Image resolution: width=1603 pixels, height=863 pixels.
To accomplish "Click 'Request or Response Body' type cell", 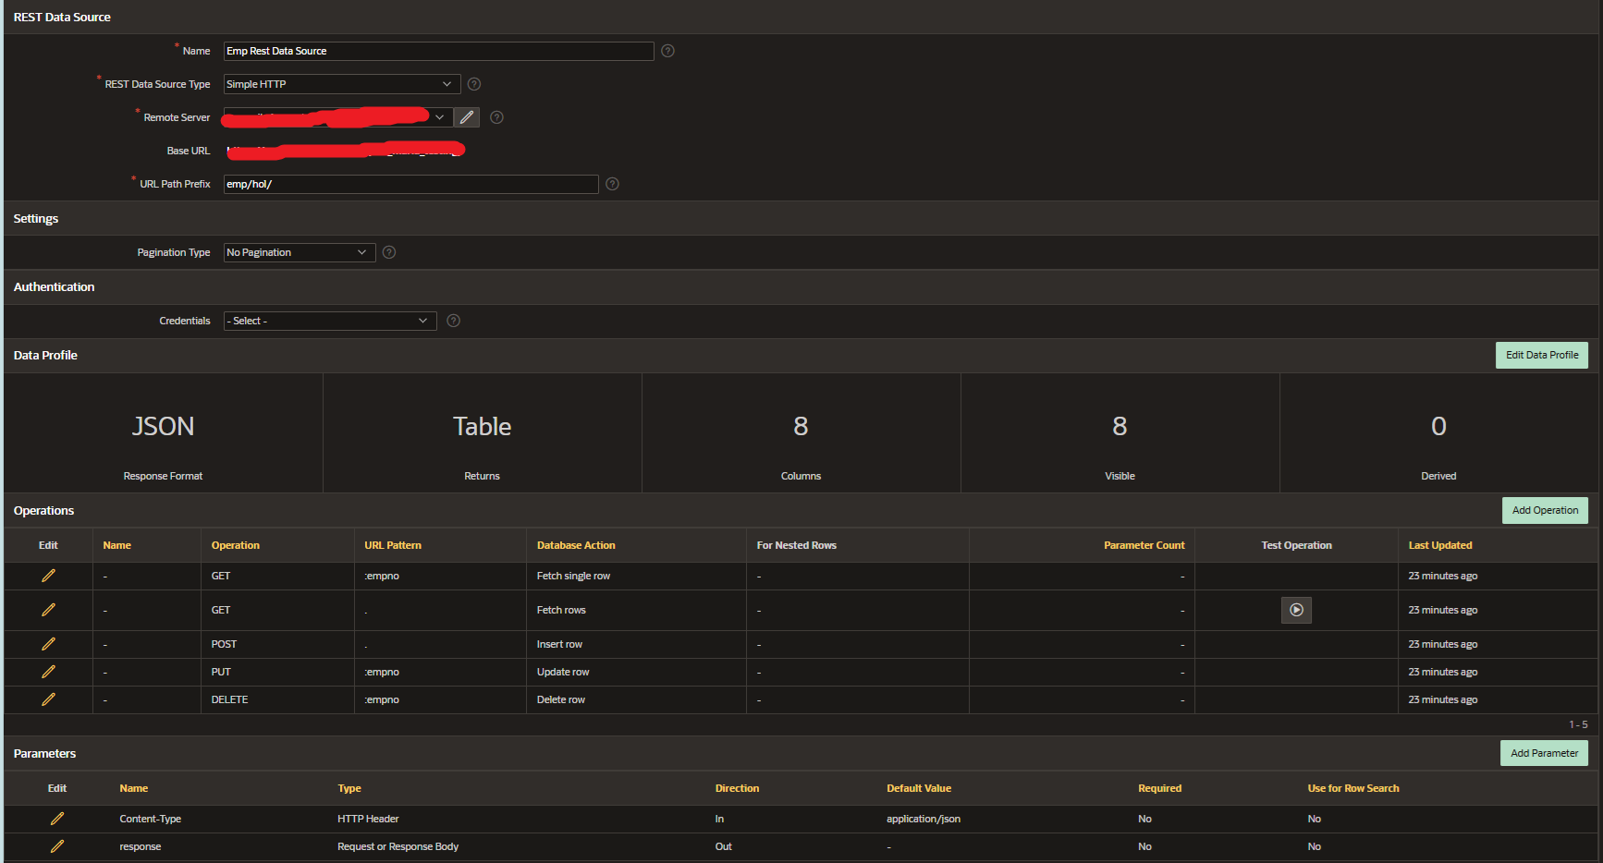I will point(398,846).
